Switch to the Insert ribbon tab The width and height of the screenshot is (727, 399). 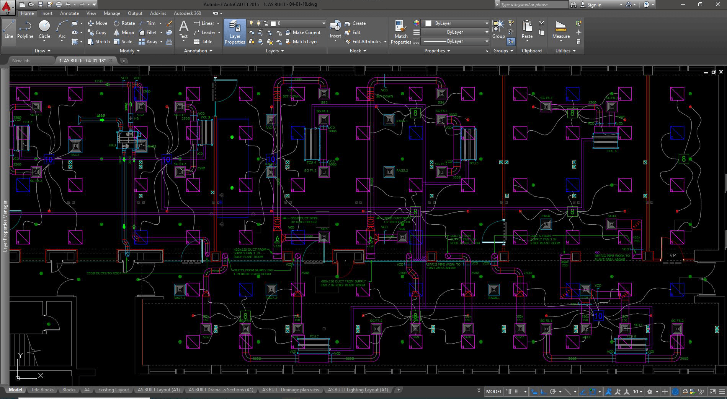coord(47,13)
